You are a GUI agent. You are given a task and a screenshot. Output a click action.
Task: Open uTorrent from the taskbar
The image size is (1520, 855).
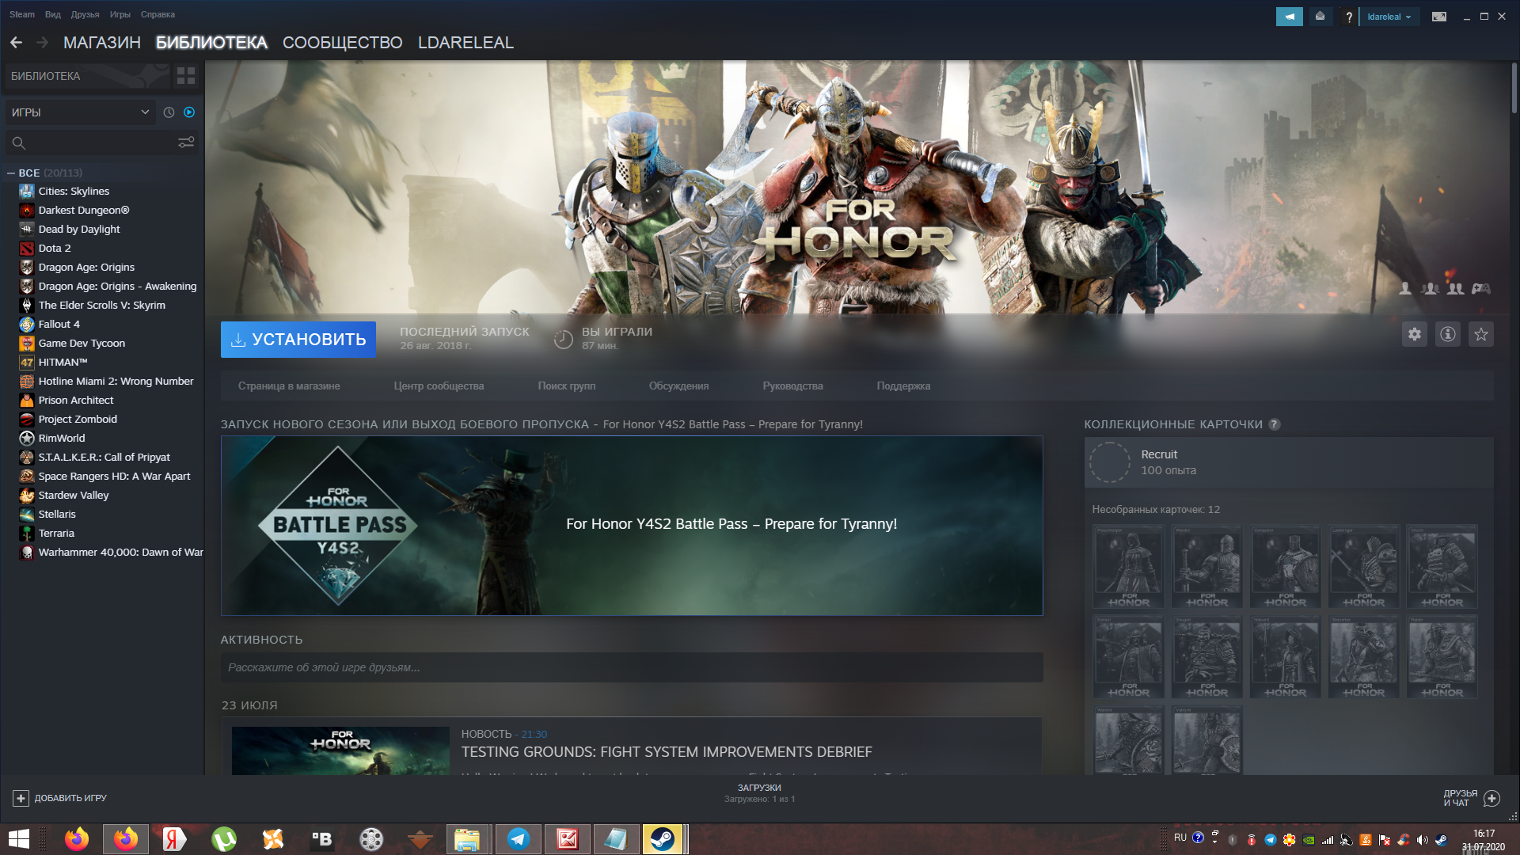coord(224,839)
